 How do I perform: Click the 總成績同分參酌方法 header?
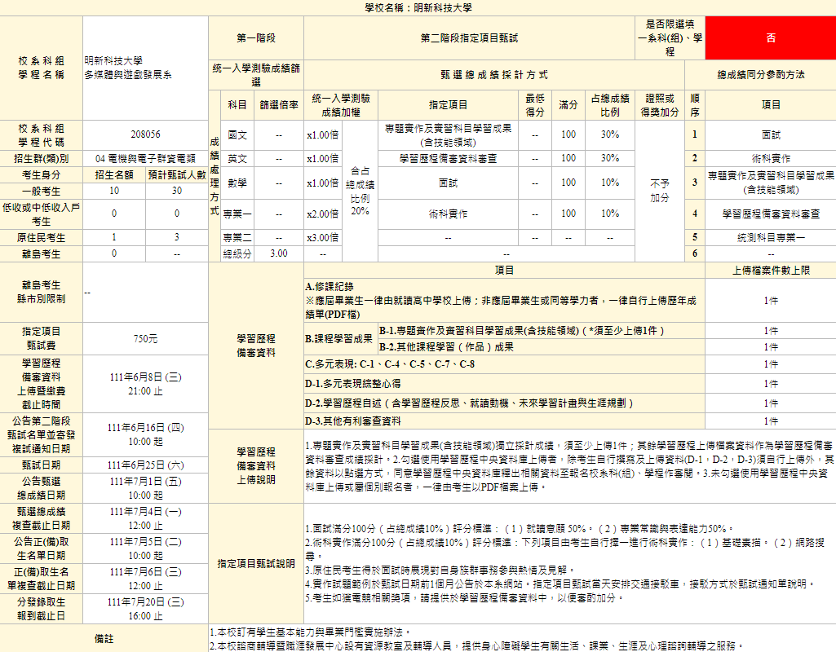(x=760, y=75)
